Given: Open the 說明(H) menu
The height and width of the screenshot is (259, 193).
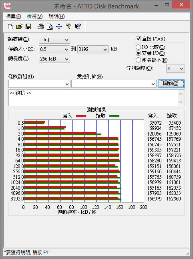Looking at the screenshot, I should 56,16.
